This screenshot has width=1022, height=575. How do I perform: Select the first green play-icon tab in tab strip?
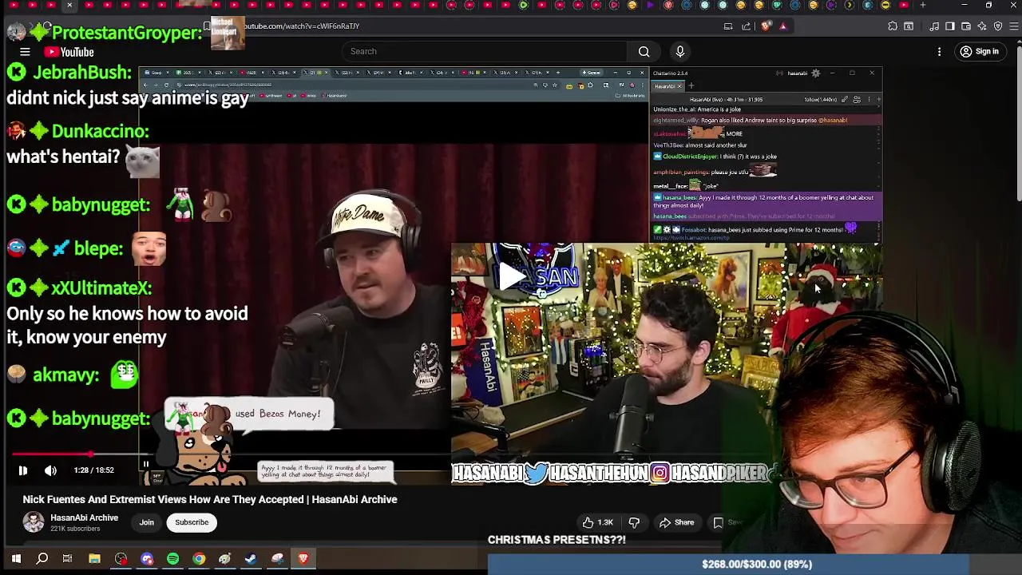pyautogui.click(x=523, y=6)
